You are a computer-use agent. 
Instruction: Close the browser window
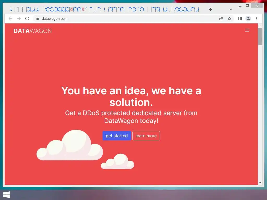[x=257, y=6]
